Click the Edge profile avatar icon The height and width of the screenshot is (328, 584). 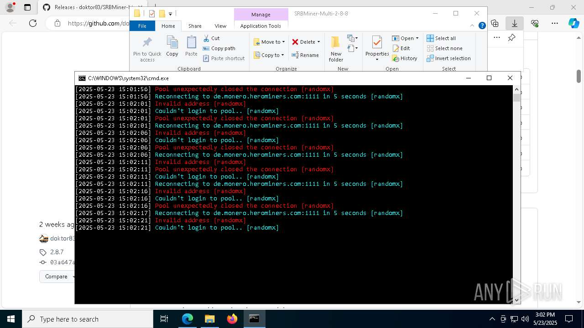[11, 7]
